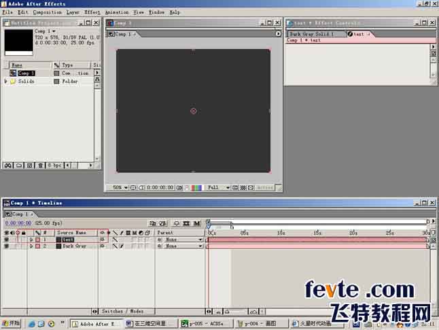Image resolution: width=439 pixels, height=330 pixels.
Task: Click region of interest icon in Comp viewer
Action: (x=235, y=188)
